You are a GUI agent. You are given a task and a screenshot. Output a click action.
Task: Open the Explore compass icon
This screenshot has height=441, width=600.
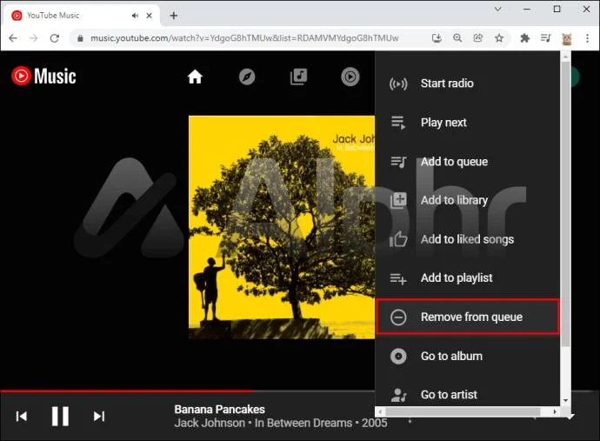pos(247,77)
